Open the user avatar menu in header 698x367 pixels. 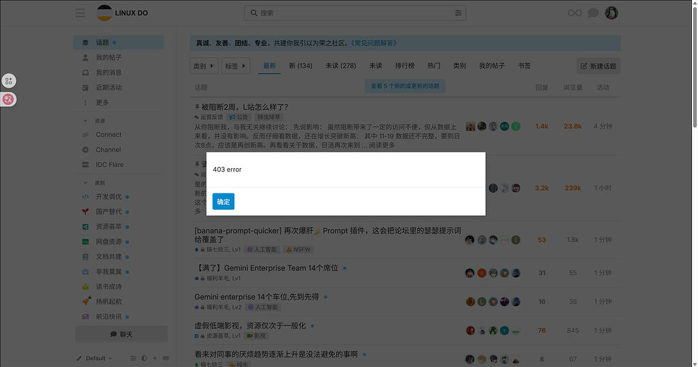(611, 13)
